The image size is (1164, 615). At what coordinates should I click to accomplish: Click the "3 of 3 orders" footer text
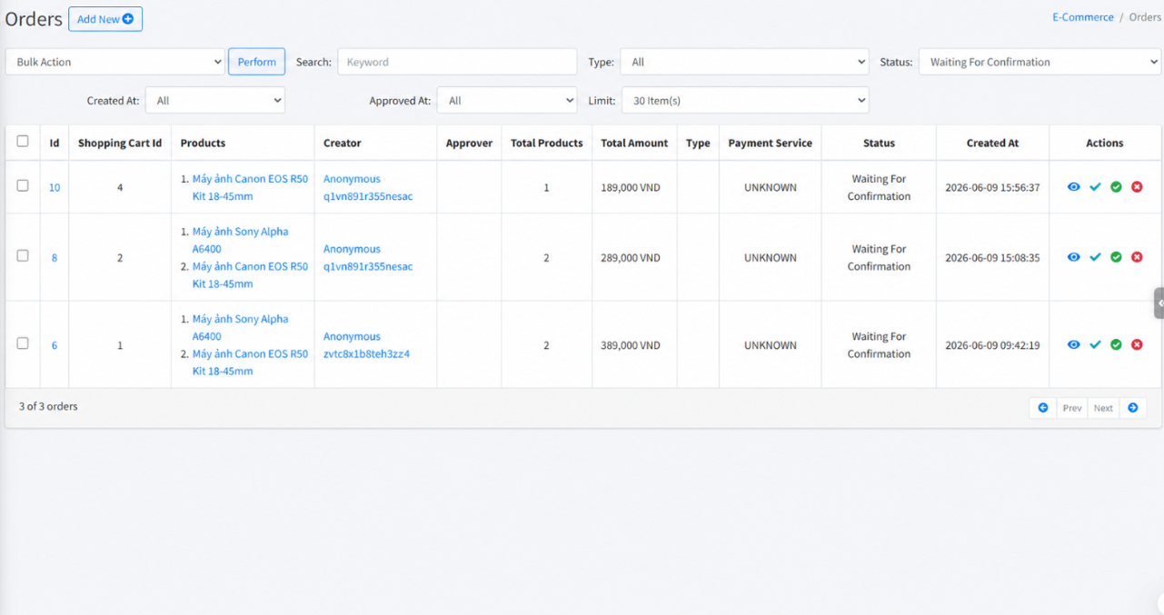pyautogui.click(x=48, y=406)
